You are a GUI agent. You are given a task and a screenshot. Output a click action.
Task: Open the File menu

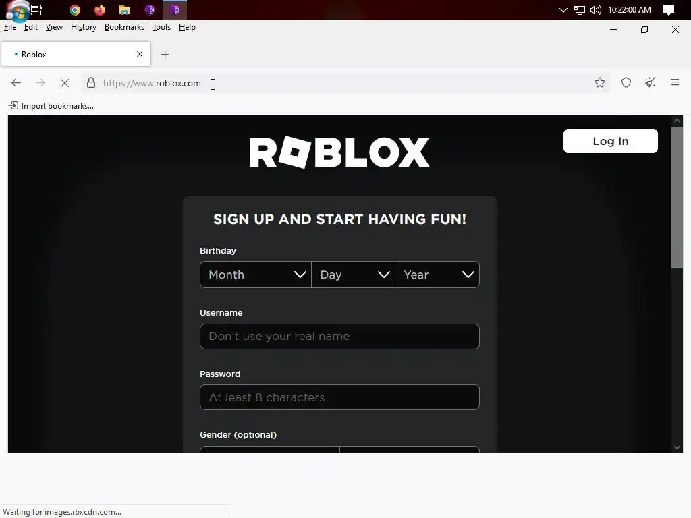tap(10, 27)
